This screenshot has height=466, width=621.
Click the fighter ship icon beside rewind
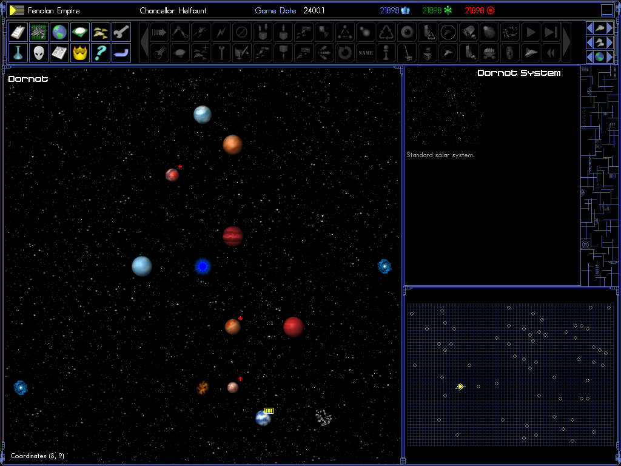530,53
